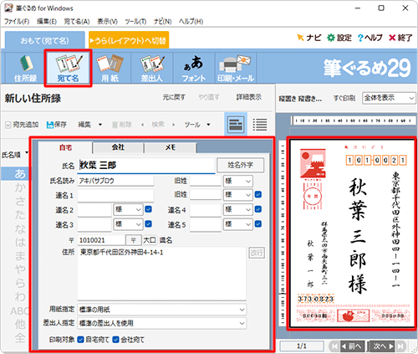Screen dimensions: 418x354
Task: Open the 連名5 honorific dropdown
Action: point(238,224)
